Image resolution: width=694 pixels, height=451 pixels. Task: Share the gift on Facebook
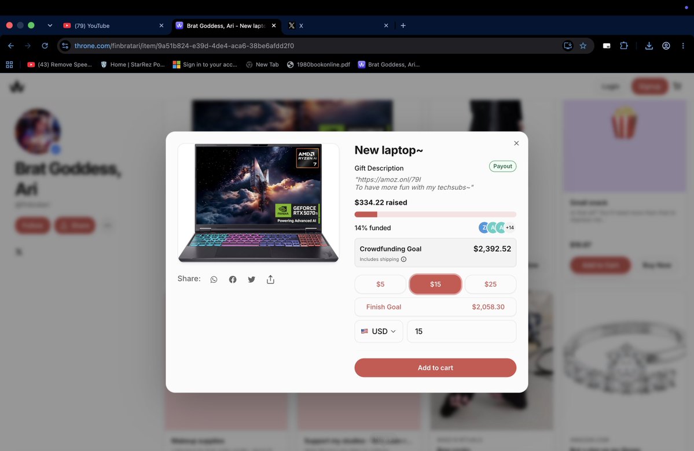(233, 279)
